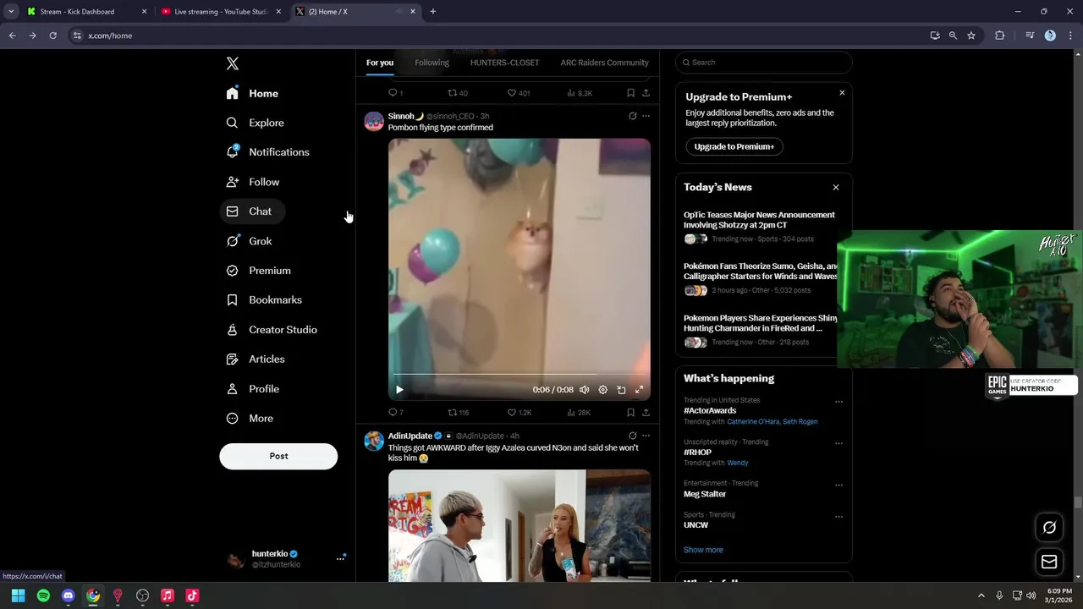Click the Pombon video progress bar

(x=519, y=375)
